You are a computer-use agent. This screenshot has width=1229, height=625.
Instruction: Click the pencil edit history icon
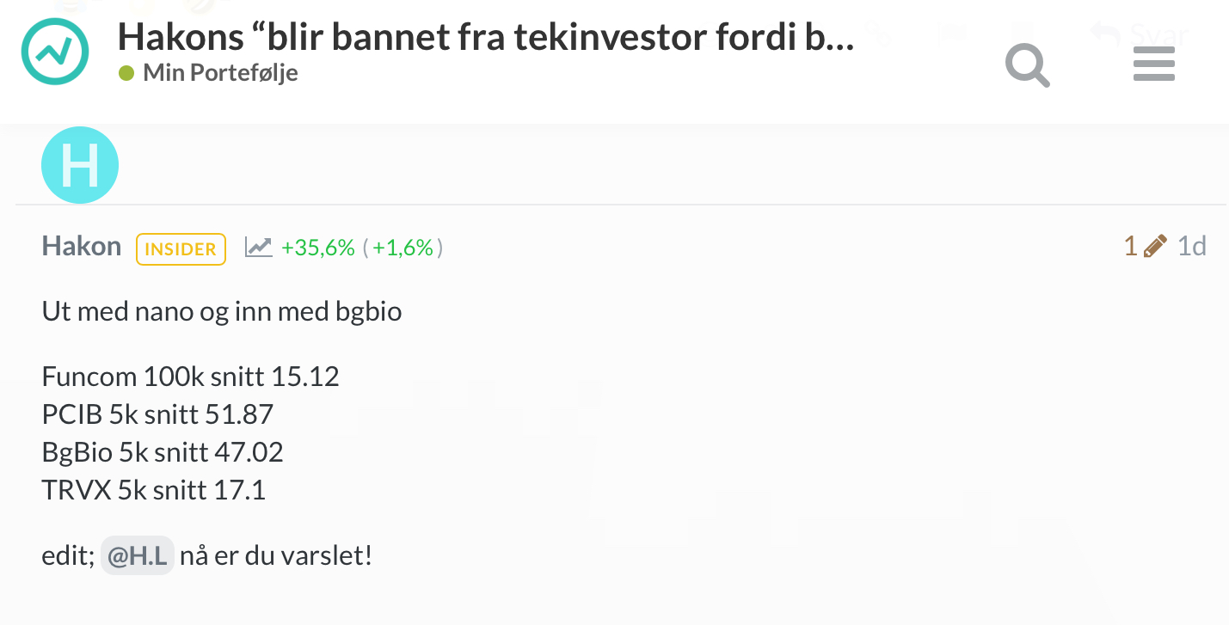tap(1155, 247)
